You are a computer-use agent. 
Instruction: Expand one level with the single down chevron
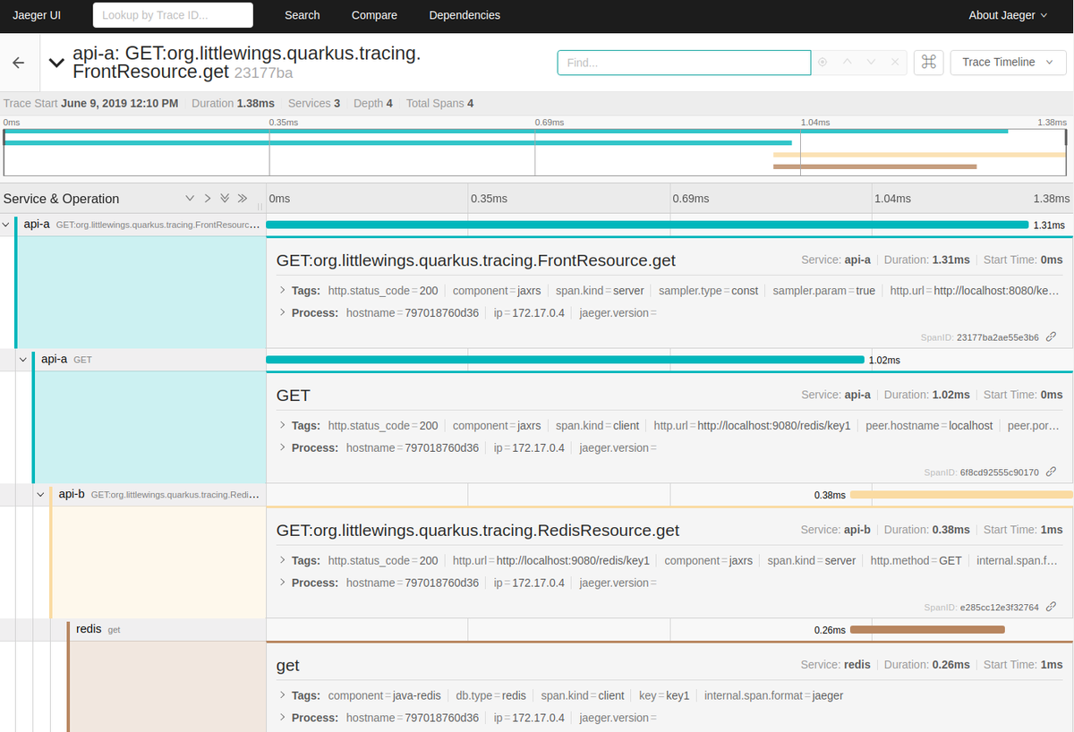coord(190,199)
